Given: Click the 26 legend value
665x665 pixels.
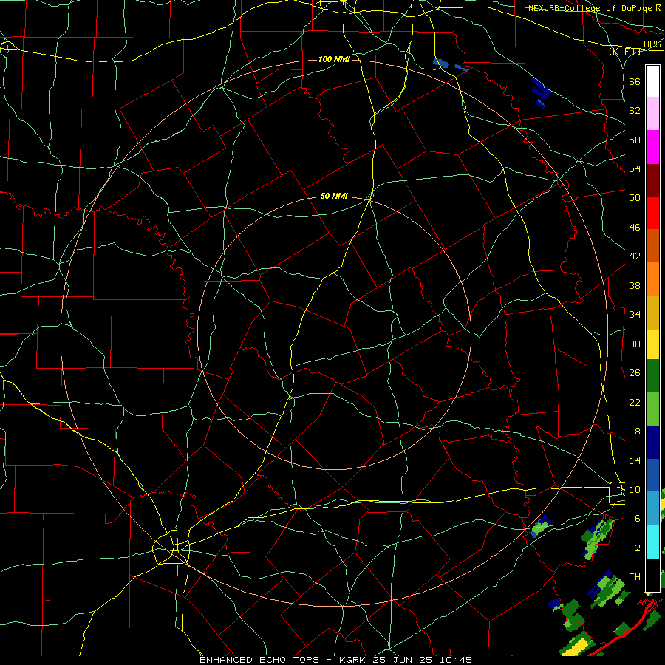Looking at the screenshot, I should coord(635,373).
